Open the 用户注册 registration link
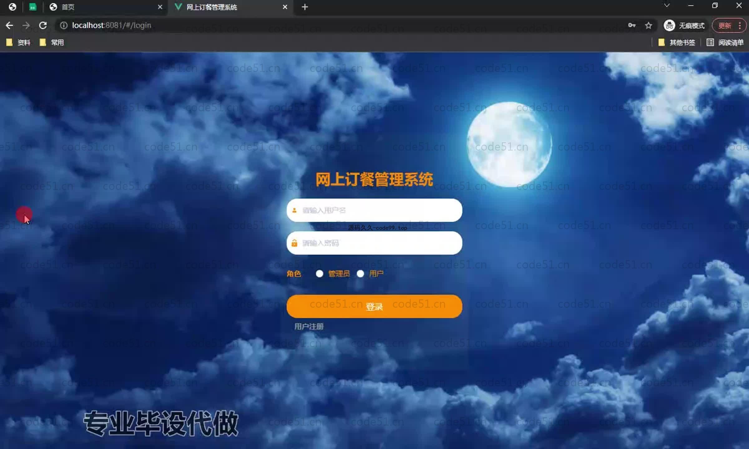 pos(309,326)
